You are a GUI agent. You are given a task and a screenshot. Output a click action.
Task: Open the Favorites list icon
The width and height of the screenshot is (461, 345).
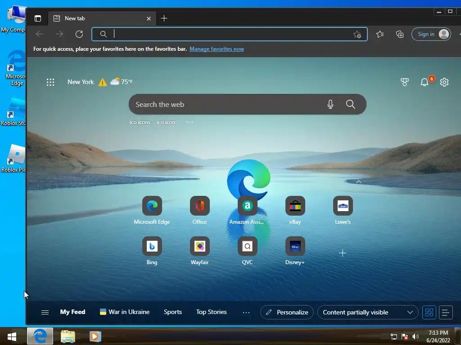380,34
